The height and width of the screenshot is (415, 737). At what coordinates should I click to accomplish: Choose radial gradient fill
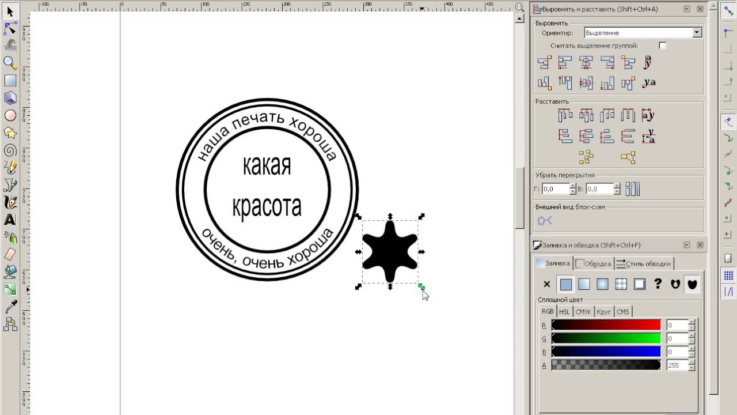point(602,284)
